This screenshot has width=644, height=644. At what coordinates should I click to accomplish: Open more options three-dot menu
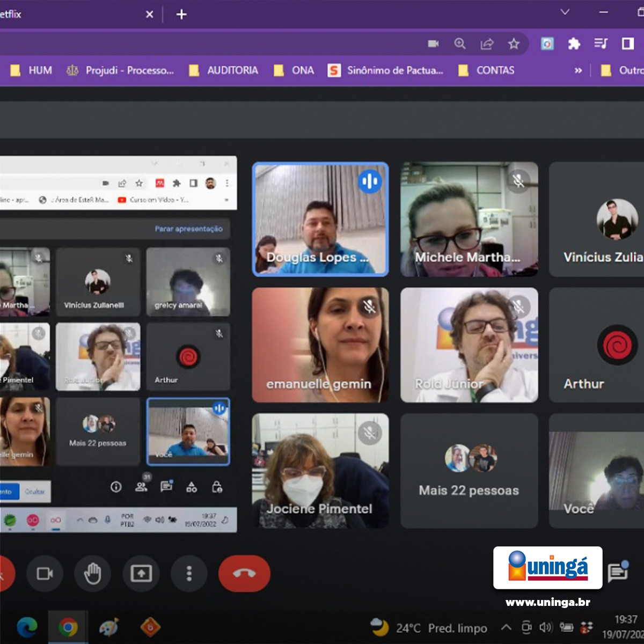tap(189, 574)
